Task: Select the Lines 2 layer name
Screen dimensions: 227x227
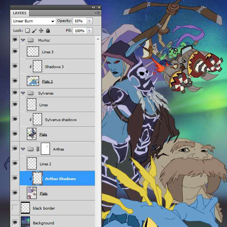Action: 45,164
